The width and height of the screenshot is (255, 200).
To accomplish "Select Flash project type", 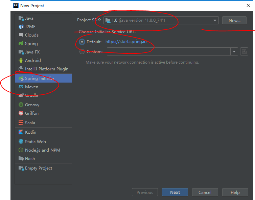I will (43, 158).
